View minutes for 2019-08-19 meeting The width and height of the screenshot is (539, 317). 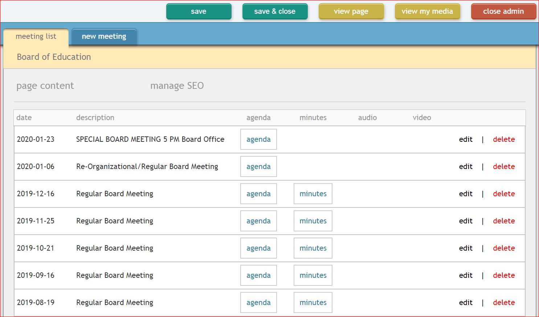(313, 302)
